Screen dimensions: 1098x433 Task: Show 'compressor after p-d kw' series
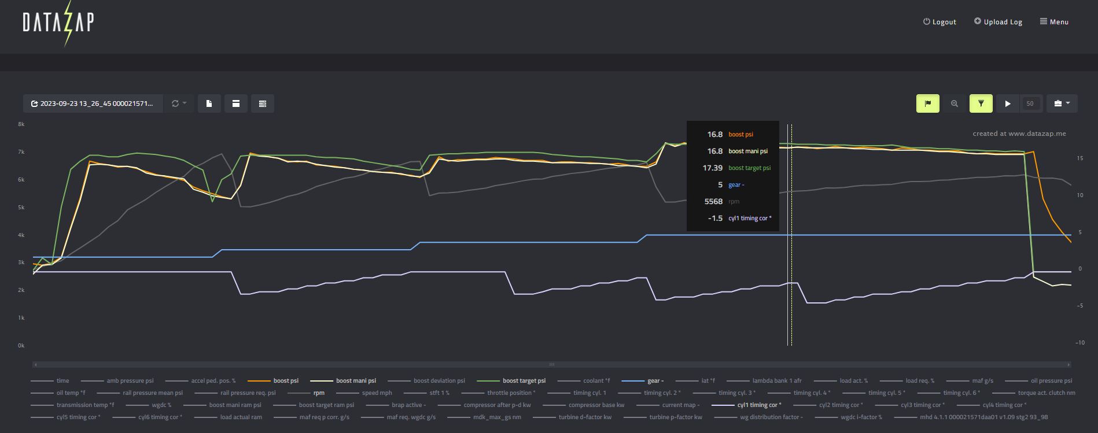484,405
